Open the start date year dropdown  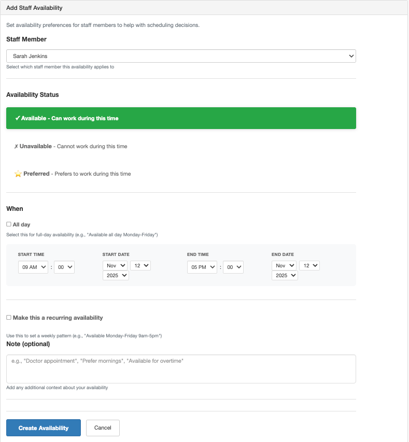116,276
